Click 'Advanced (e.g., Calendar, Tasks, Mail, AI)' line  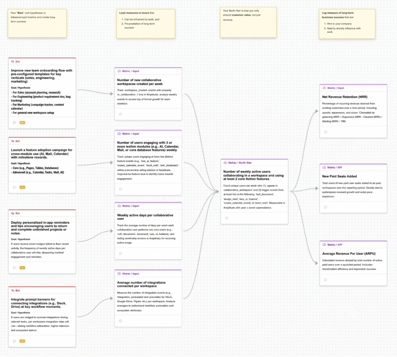37,173
